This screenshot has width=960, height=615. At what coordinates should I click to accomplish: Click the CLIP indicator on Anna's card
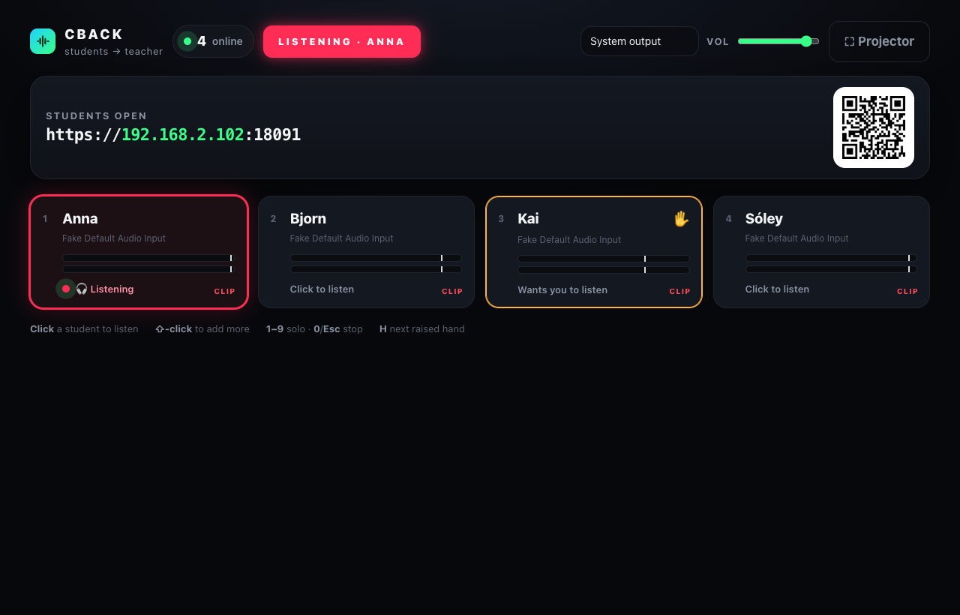tap(225, 291)
